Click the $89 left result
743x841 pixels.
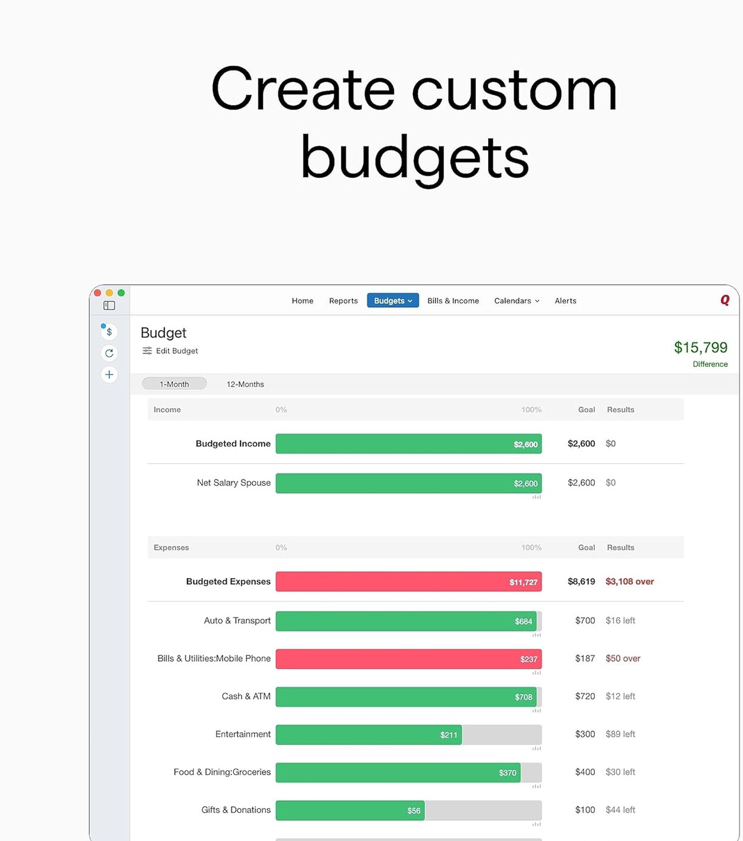[x=620, y=734]
